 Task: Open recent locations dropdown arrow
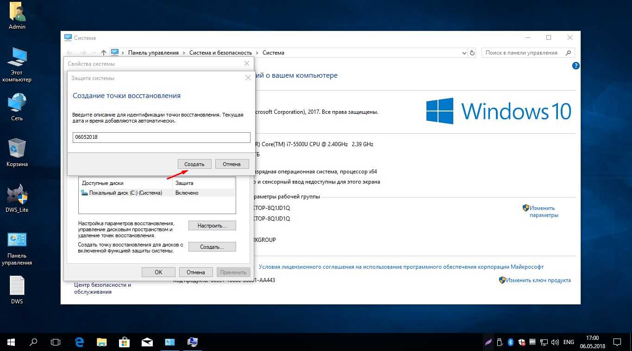[x=94, y=53]
